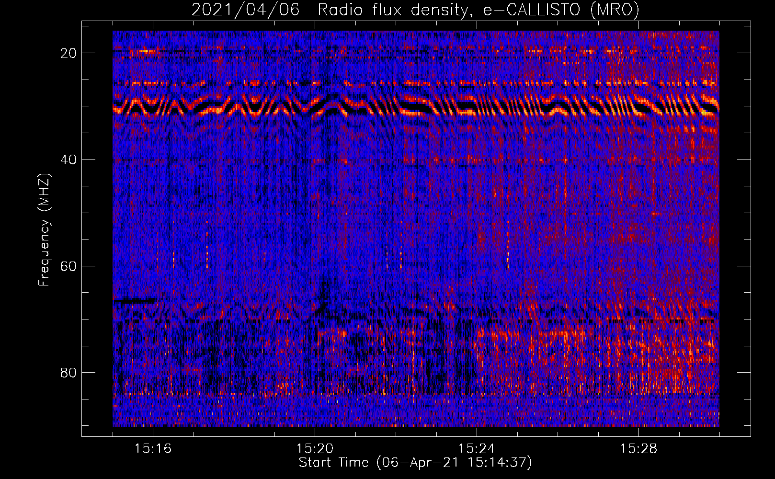
Task: Click the 'Frequency (MHZ)' axis label
Action: (44, 230)
